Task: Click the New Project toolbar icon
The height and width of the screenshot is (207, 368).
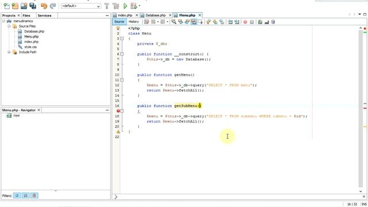Action: (x=15, y=6)
